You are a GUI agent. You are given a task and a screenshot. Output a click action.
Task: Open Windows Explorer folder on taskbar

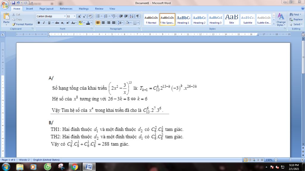pos(20,167)
